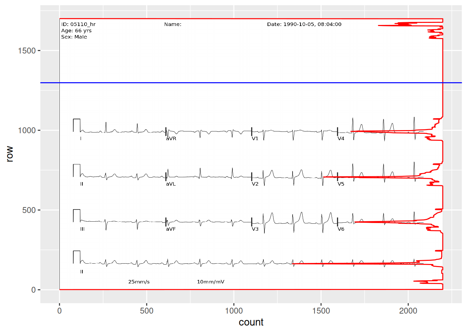
Task: Select the V3 lead label
Action: point(255,229)
